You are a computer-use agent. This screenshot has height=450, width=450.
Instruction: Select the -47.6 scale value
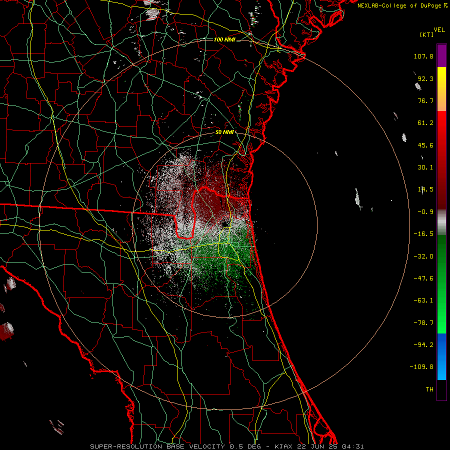(x=423, y=278)
